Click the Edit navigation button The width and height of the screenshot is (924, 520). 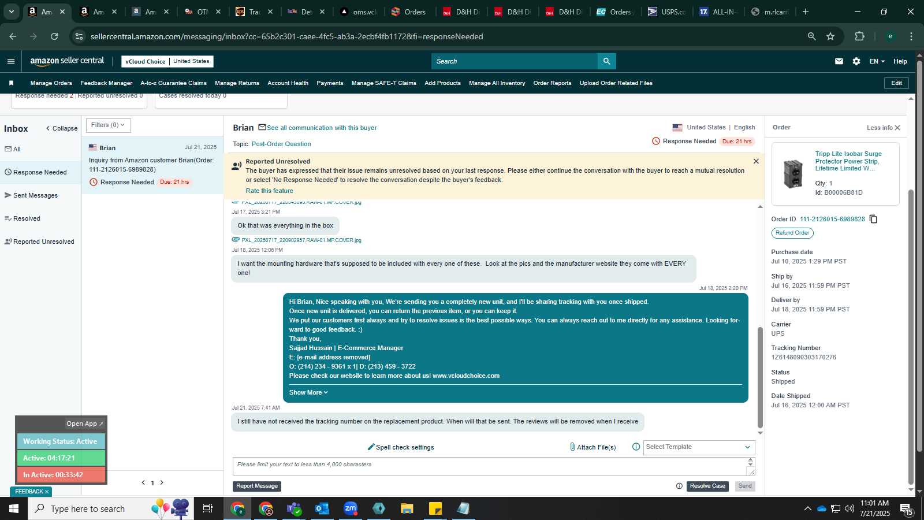(896, 83)
